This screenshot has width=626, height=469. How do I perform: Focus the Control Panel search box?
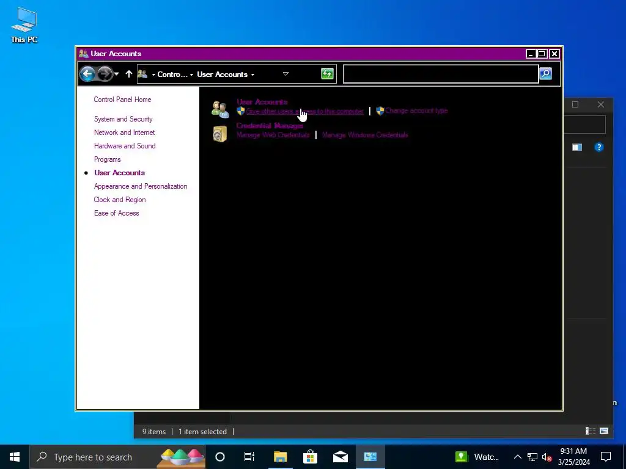click(x=441, y=74)
